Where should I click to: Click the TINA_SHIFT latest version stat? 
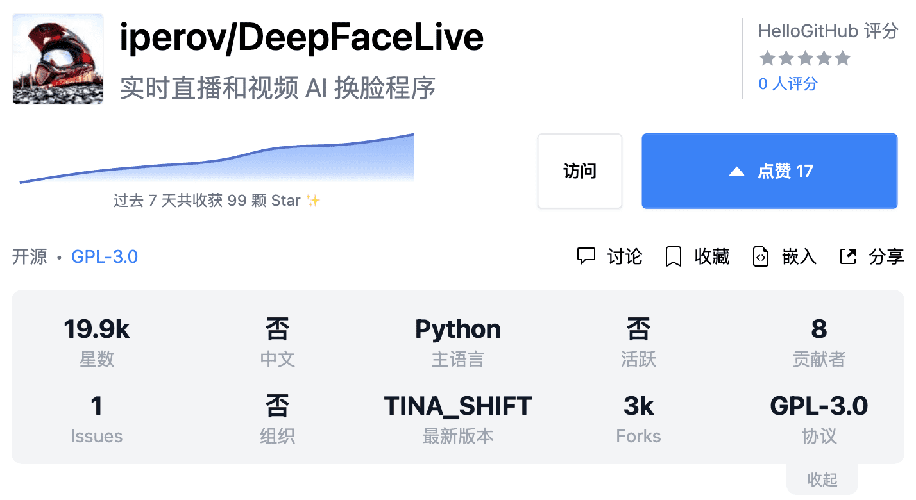point(457,406)
